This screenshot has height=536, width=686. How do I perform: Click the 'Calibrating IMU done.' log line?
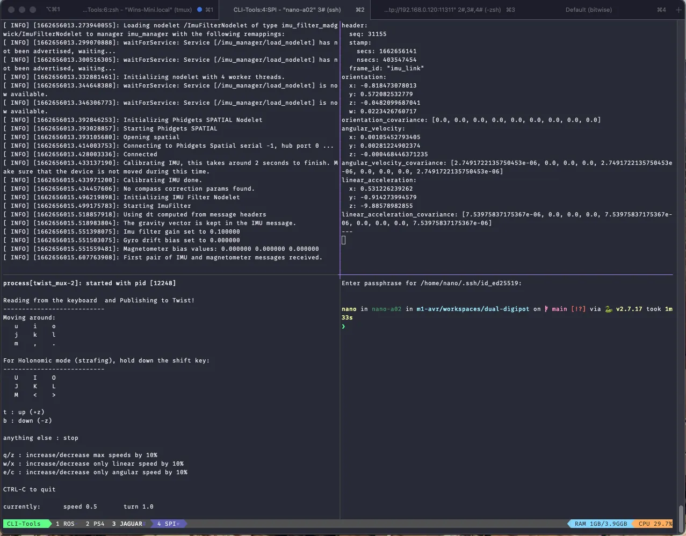[102, 180]
